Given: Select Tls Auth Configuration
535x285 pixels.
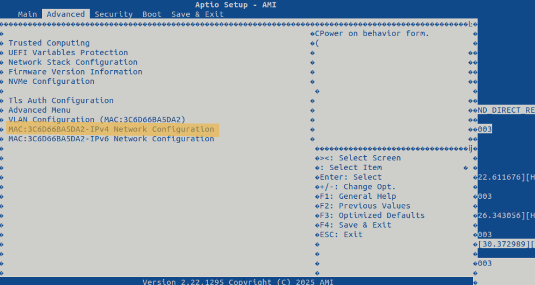Looking at the screenshot, I should click(x=61, y=101).
